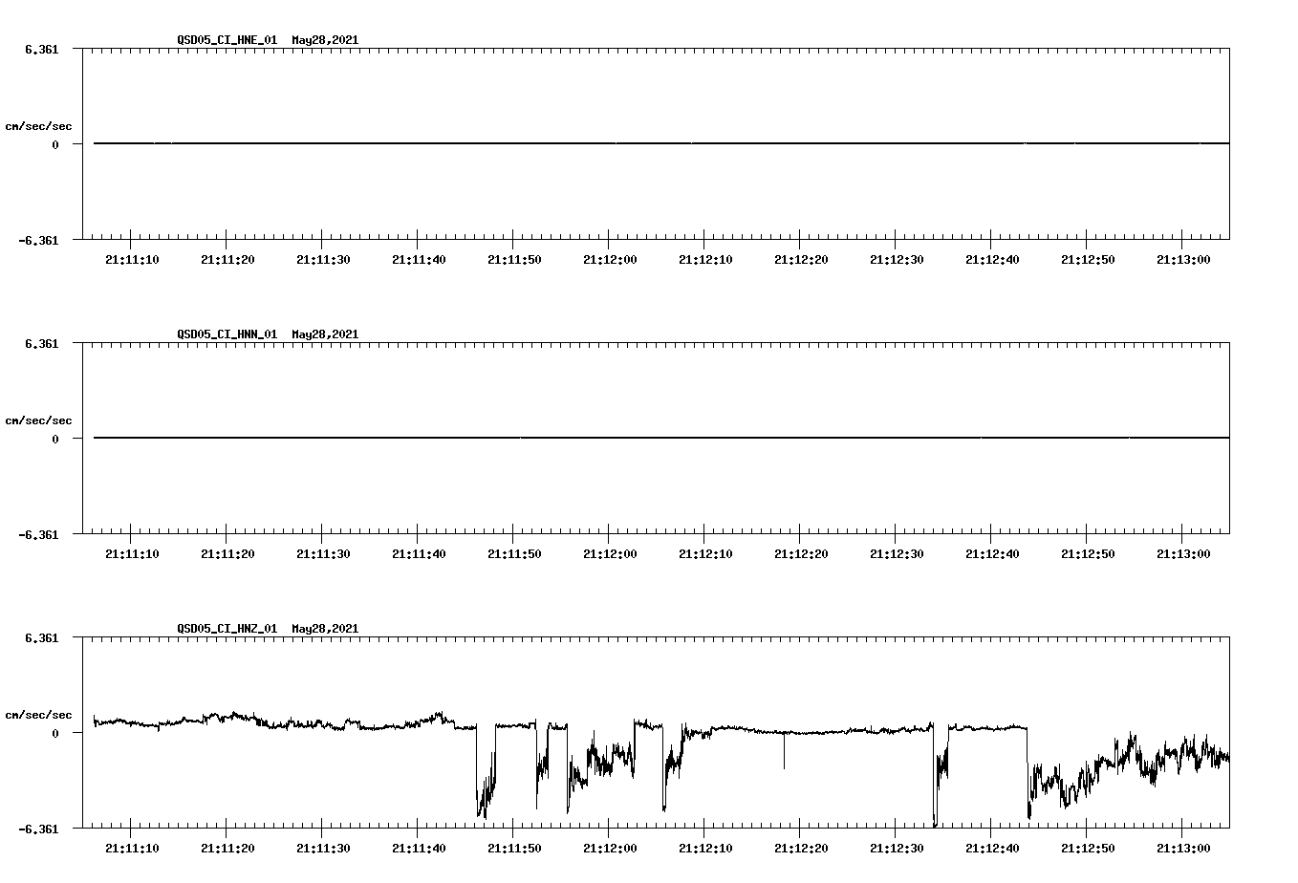This screenshot has width=1298, height=883.
Task: Click the 21:12:00 mark on middle plot axis
Action: pos(610,552)
